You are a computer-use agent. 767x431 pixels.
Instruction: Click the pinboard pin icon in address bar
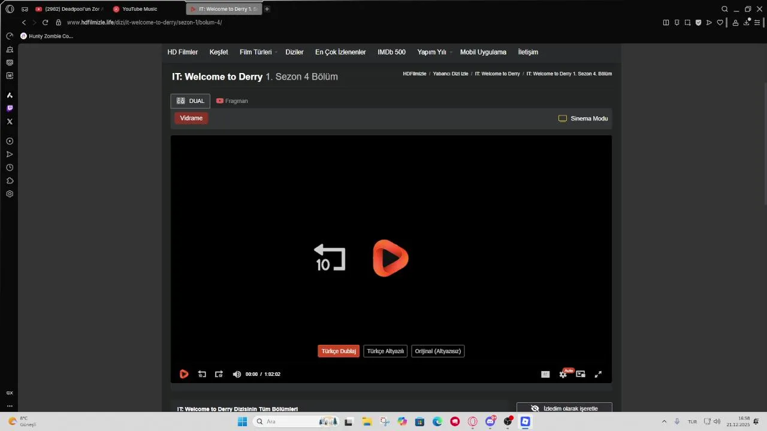677,23
